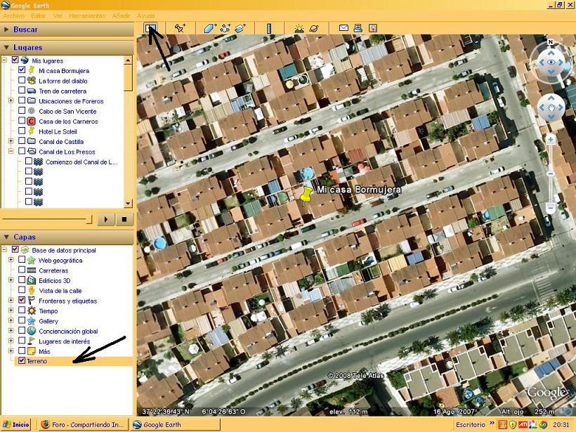Toggle sunlight across the landscape
Screen dimensions: 576x432
[x=299, y=28]
